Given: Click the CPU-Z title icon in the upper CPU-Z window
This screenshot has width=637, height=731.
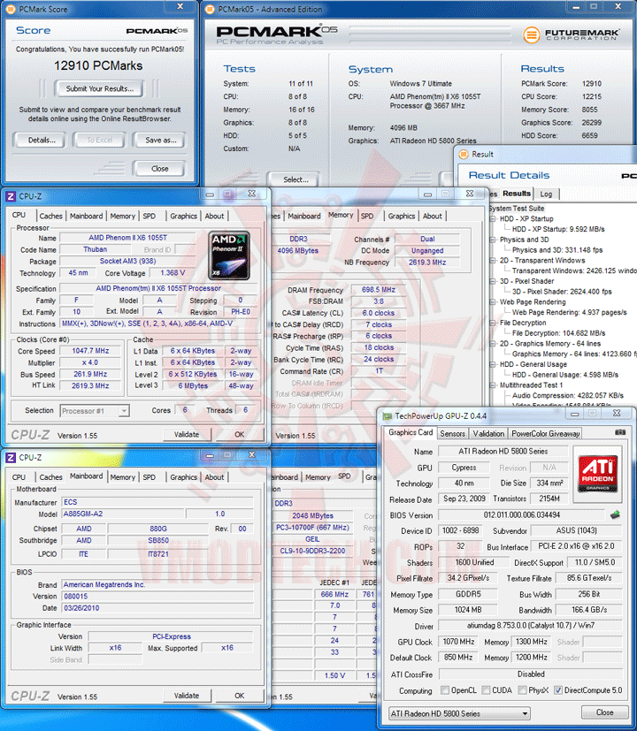Looking at the screenshot, I should click(11, 196).
